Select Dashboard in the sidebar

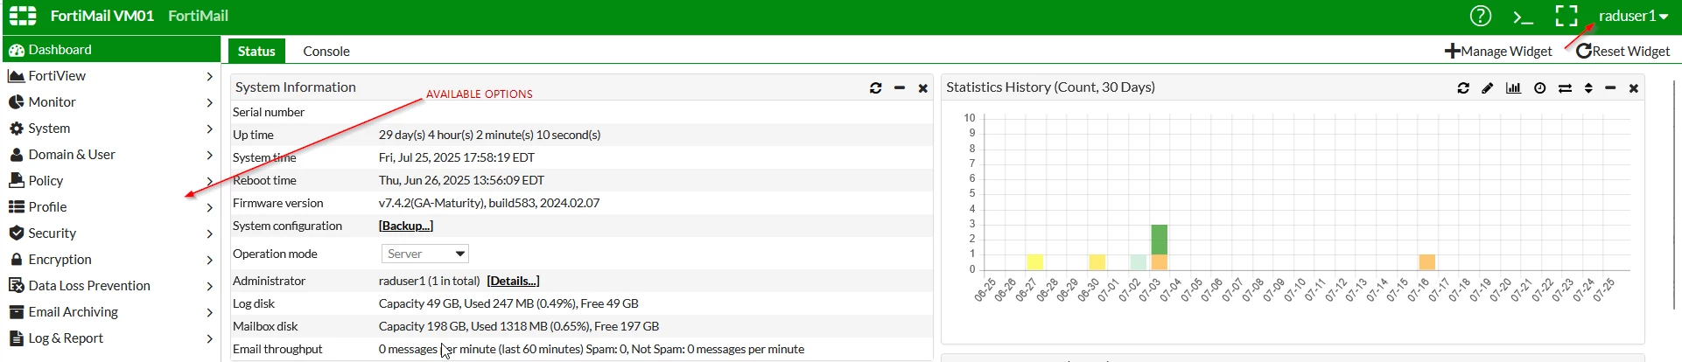pyautogui.click(x=111, y=50)
